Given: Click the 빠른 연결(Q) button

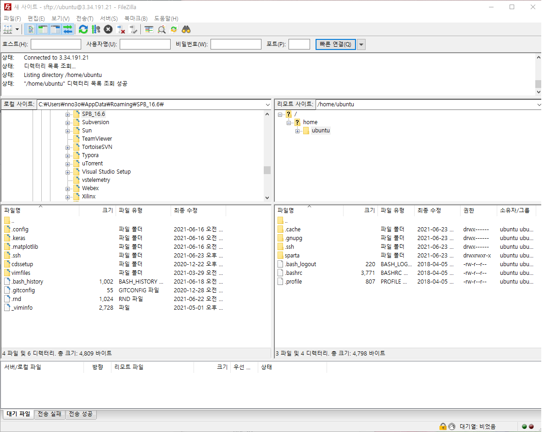Looking at the screenshot, I should point(335,44).
